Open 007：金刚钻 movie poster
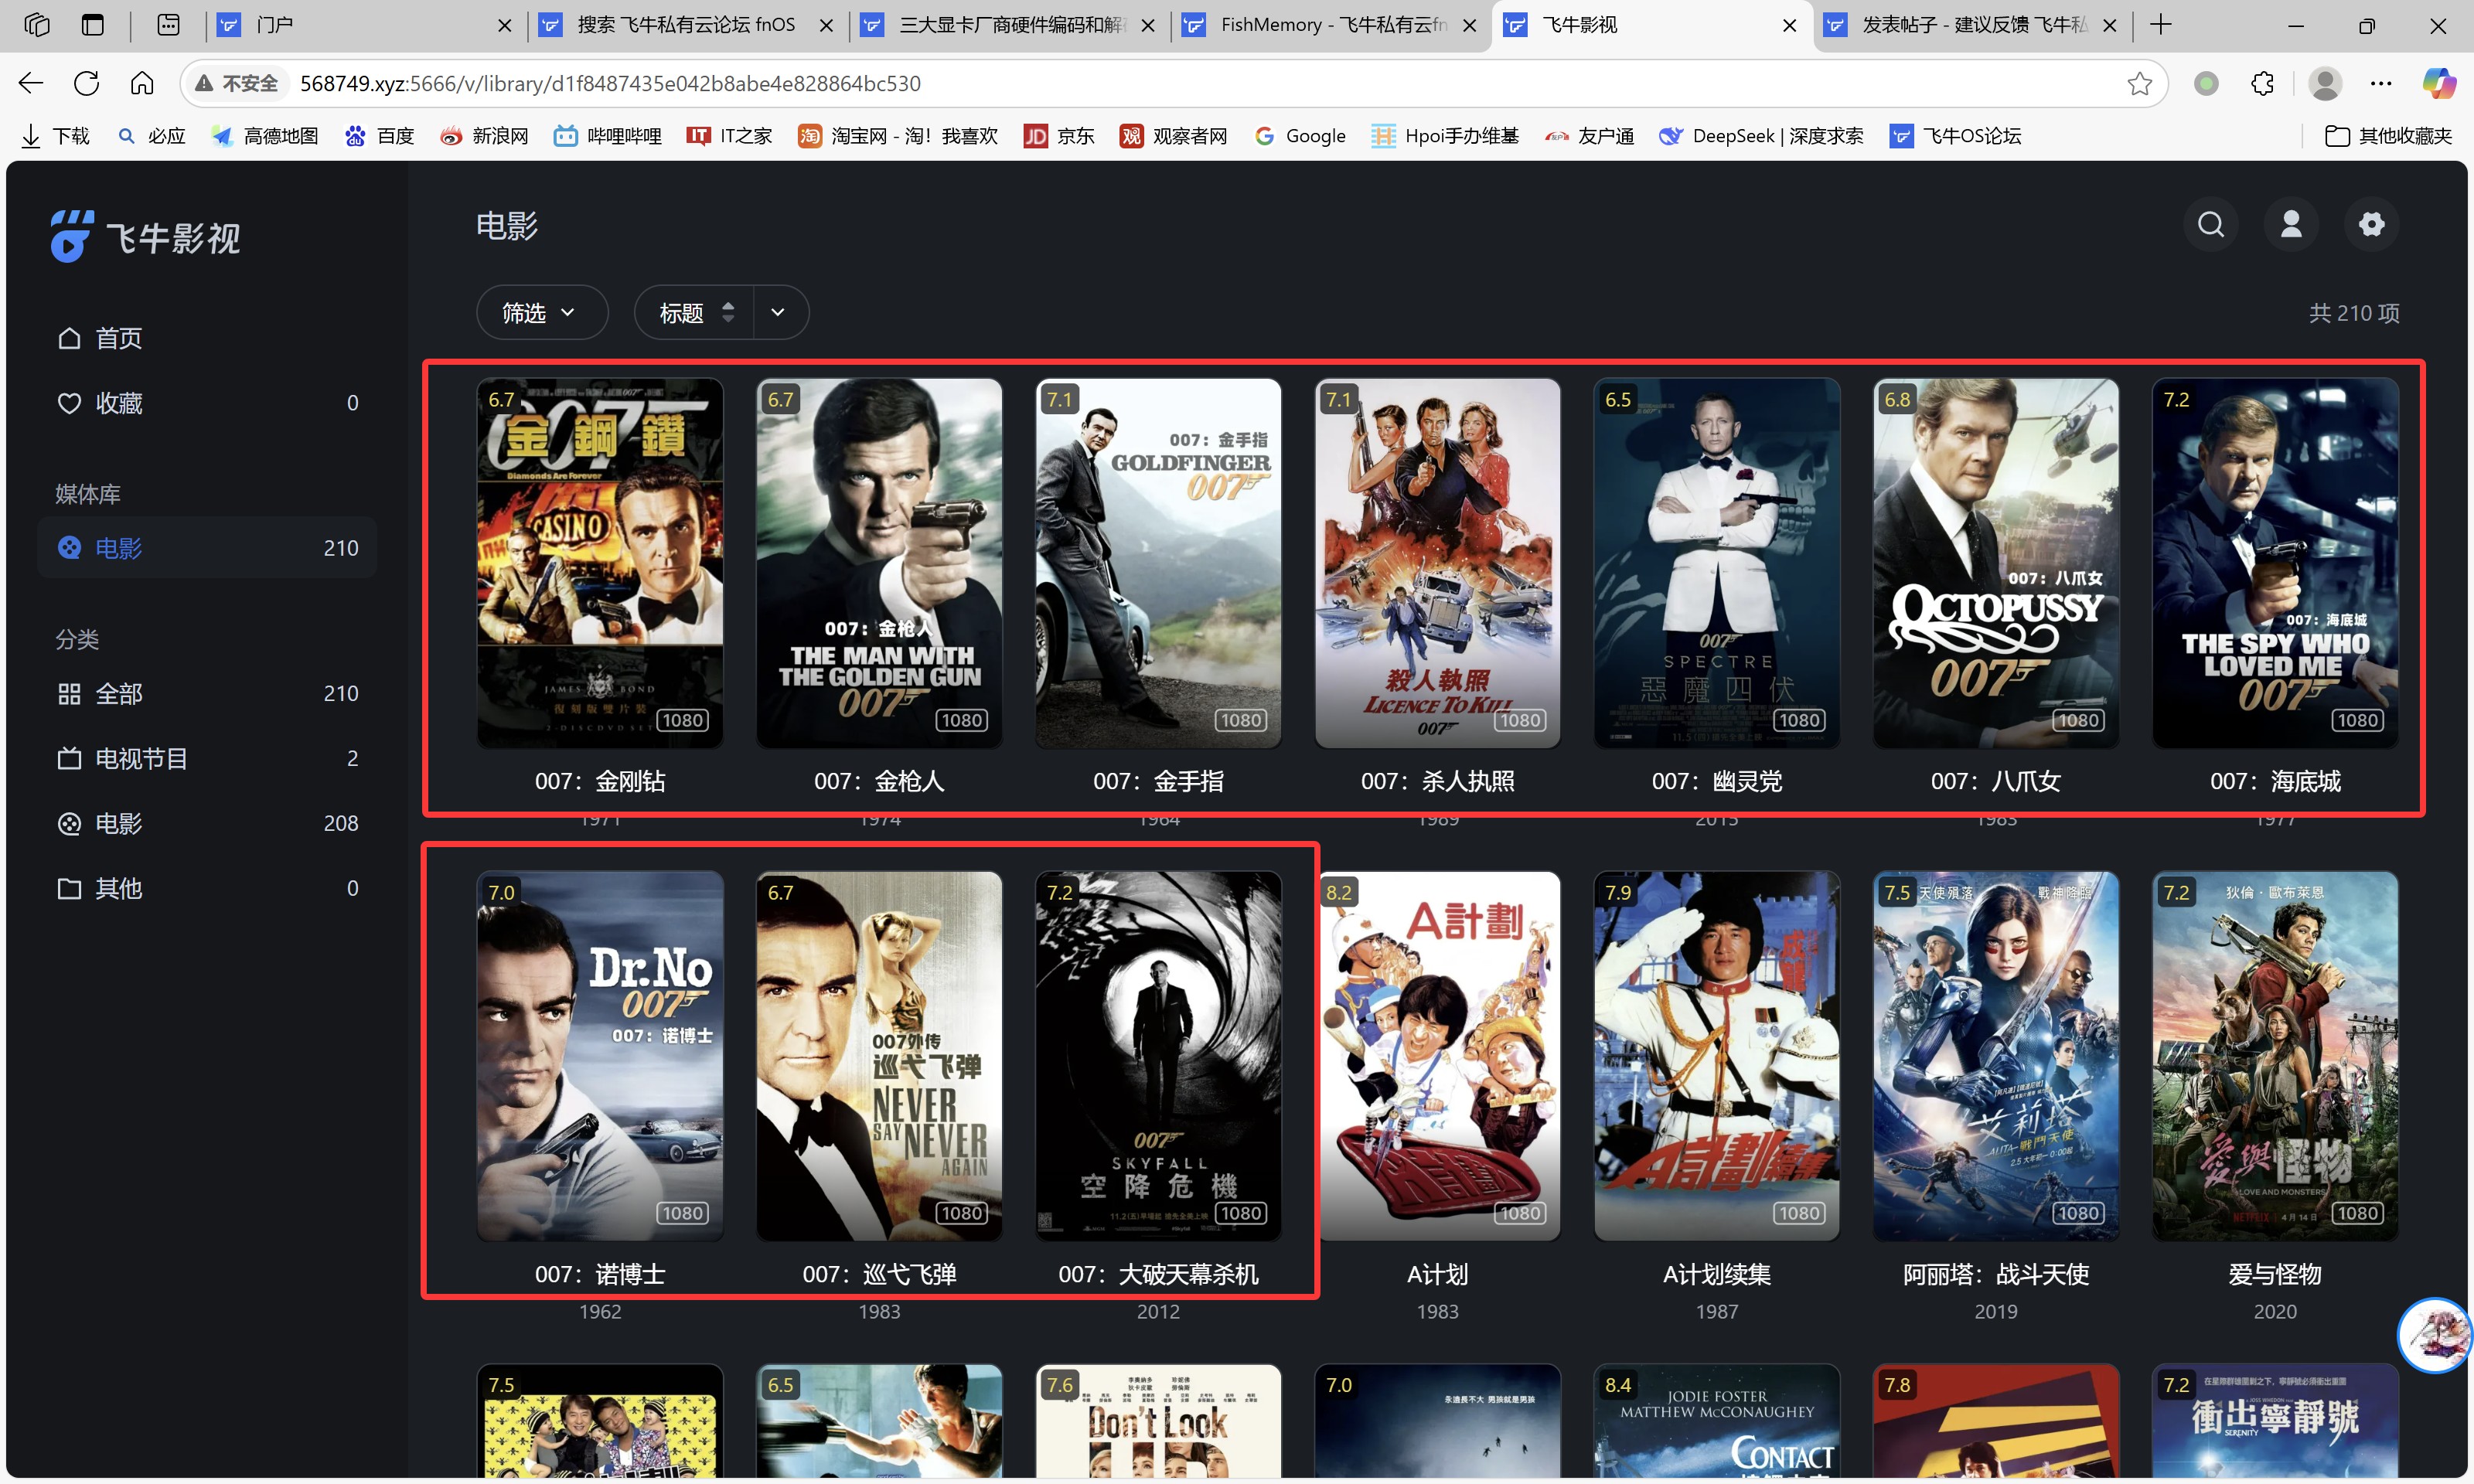Image resolution: width=2474 pixels, height=1484 pixels. (x=600, y=563)
